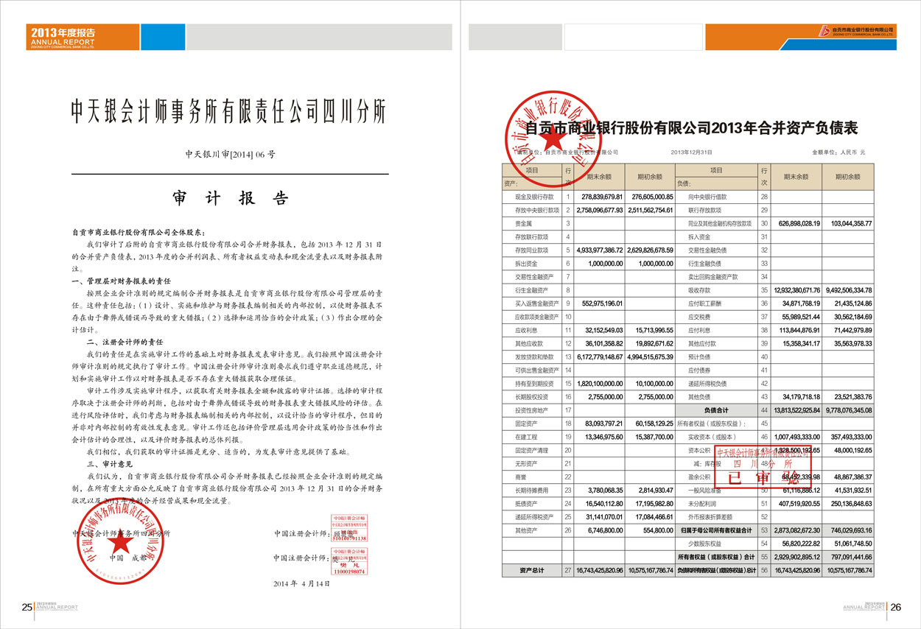Image resolution: width=921 pixels, height=629 pixels.
Task: Click page number 26 at bottom right
Action: pos(895,608)
